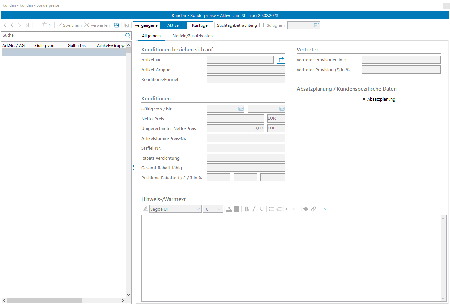Click the bold formatting icon

[247, 209]
